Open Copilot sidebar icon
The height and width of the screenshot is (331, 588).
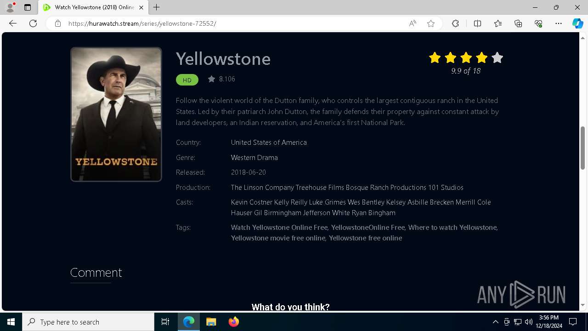[577, 23]
